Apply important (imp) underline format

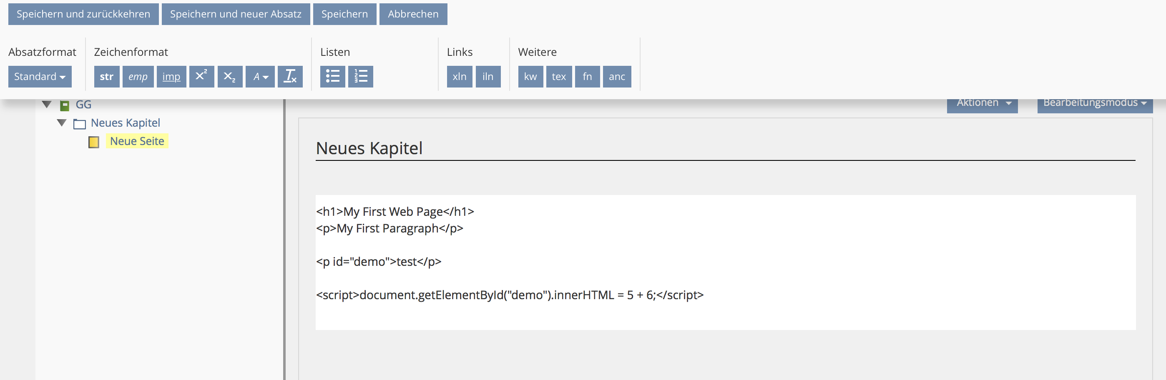tap(171, 76)
